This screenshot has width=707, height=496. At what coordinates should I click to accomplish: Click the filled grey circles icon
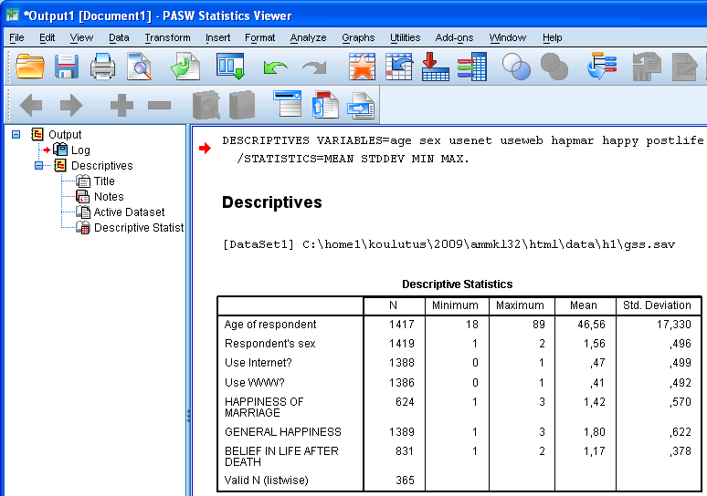554,67
